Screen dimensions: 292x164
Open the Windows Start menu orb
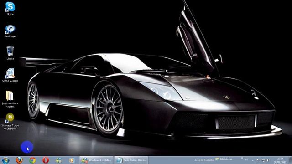pos(5,160)
